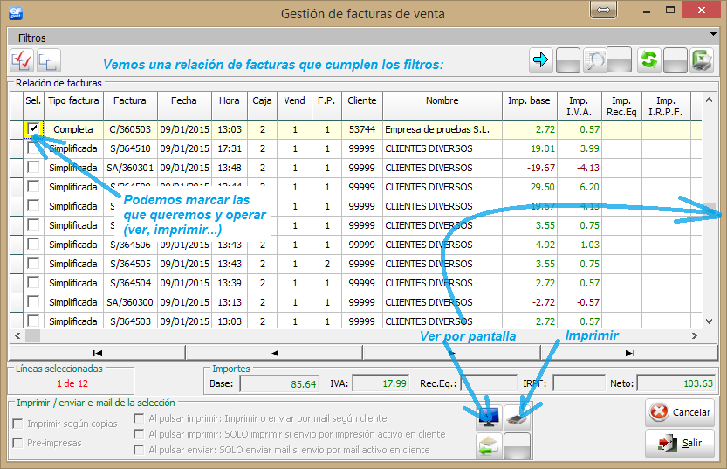Screen dimensions: 727x469
Task: Click the 'S/364504' invoice number cell
Action: tap(130, 283)
